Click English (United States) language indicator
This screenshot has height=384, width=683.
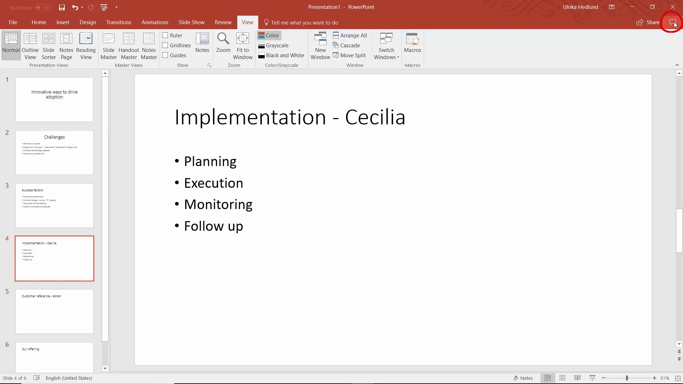69,378
